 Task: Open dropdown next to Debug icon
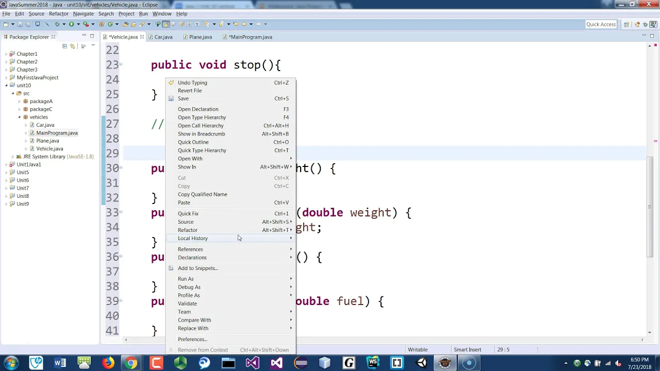click(64, 24)
